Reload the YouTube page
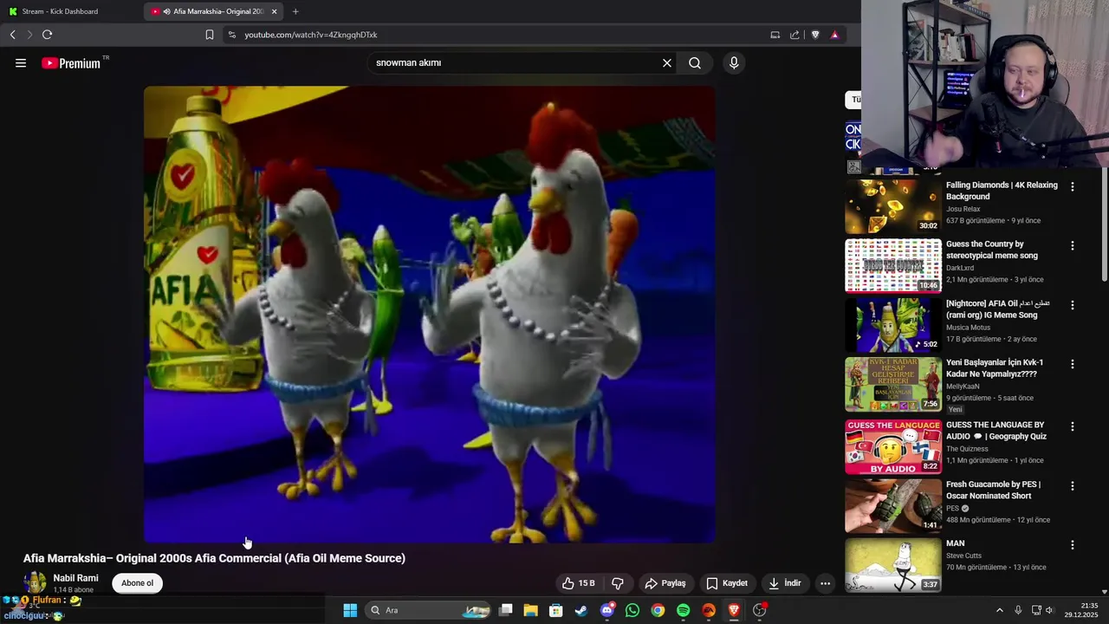This screenshot has height=624, width=1109. point(47,35)
